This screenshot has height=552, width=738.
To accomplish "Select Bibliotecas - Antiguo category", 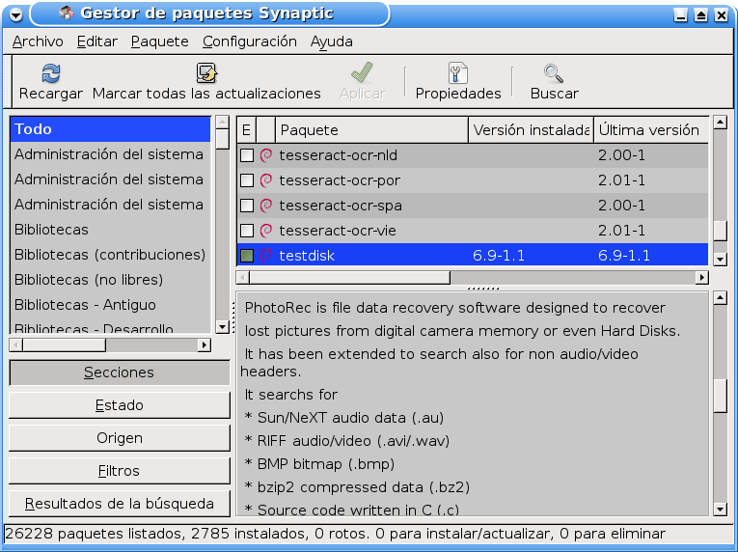I will 110,305.
